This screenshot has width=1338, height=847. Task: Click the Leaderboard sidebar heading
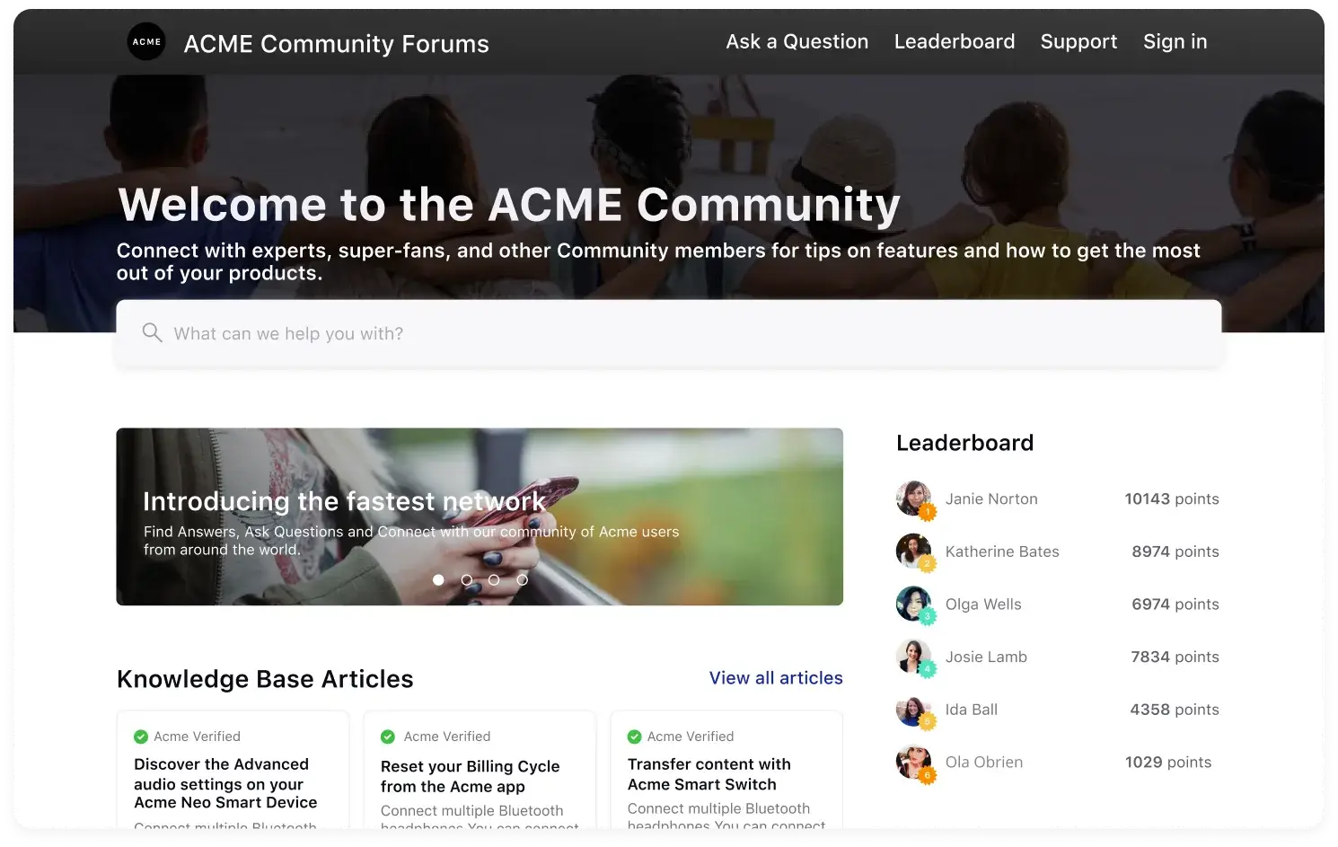pos(964,443)
